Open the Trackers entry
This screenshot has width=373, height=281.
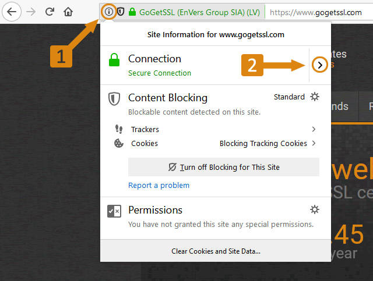pos(145,129)
